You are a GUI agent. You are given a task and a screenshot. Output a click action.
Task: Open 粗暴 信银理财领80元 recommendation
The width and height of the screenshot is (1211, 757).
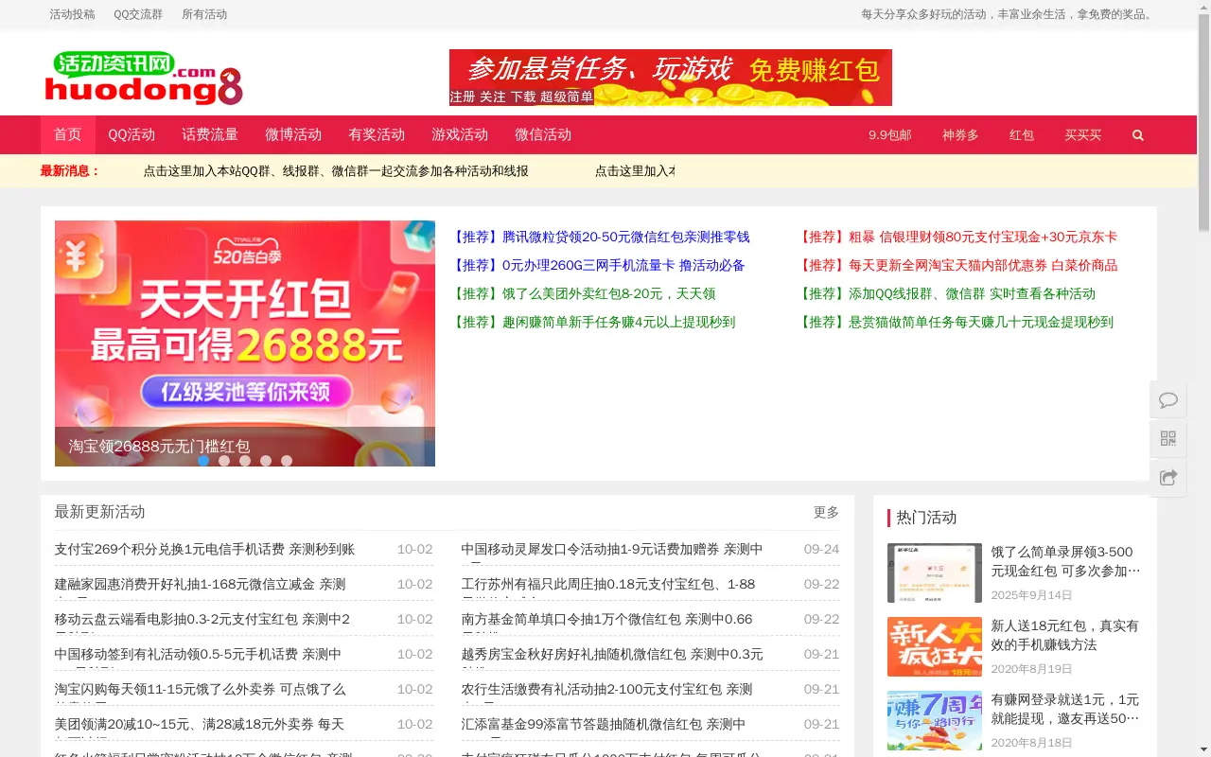957,237
